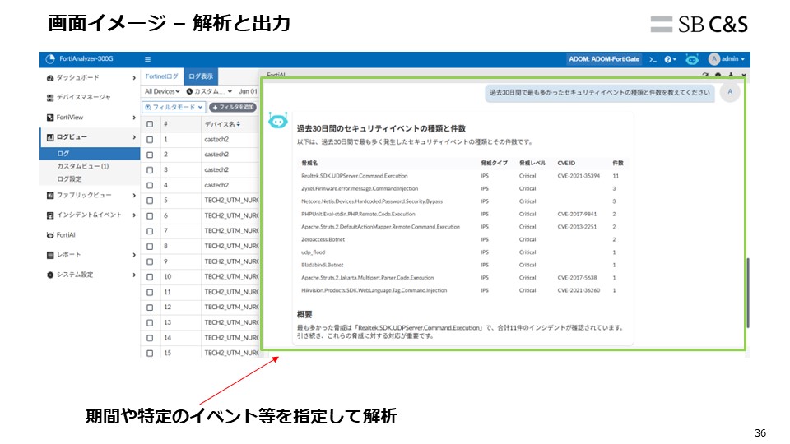Viewport: 790px width, 444px height.
Task: Open the help question mark menu
Action: coord(671,59)
